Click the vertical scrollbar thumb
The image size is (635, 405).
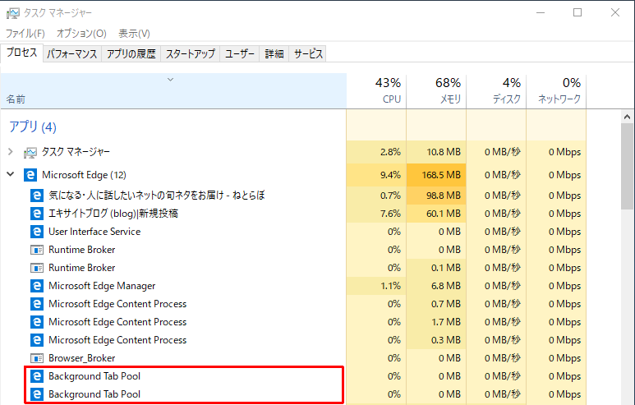(x=628, y=167)
